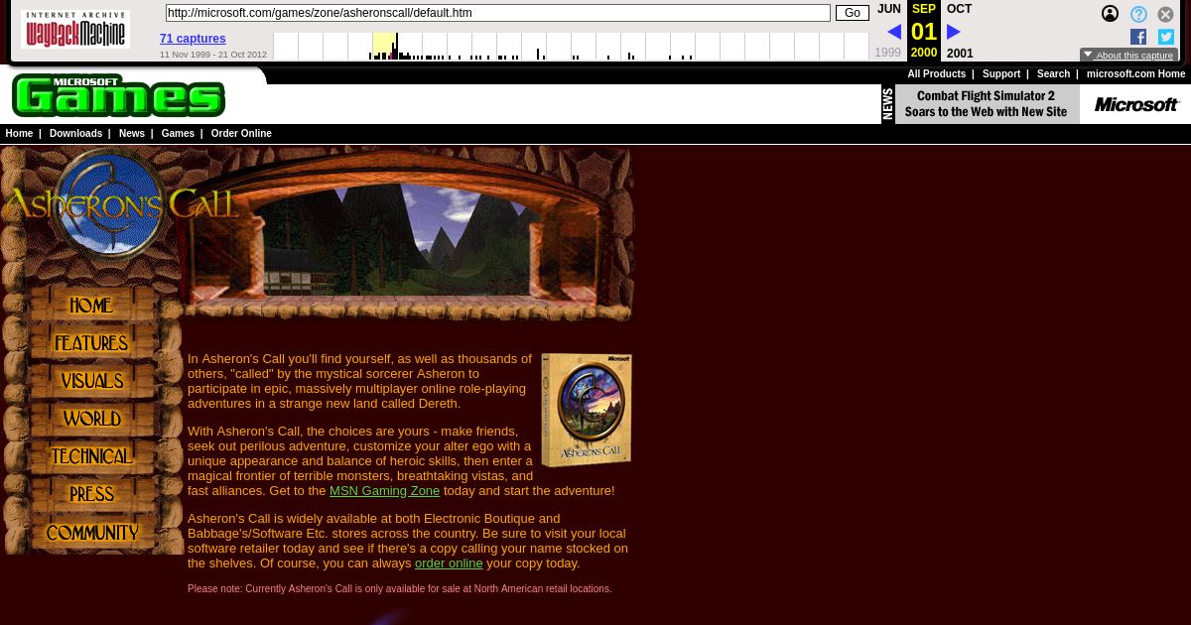Select the FEATURES sidebar button
This screenshot has width=1191, height=625.
tap(91, 343)
